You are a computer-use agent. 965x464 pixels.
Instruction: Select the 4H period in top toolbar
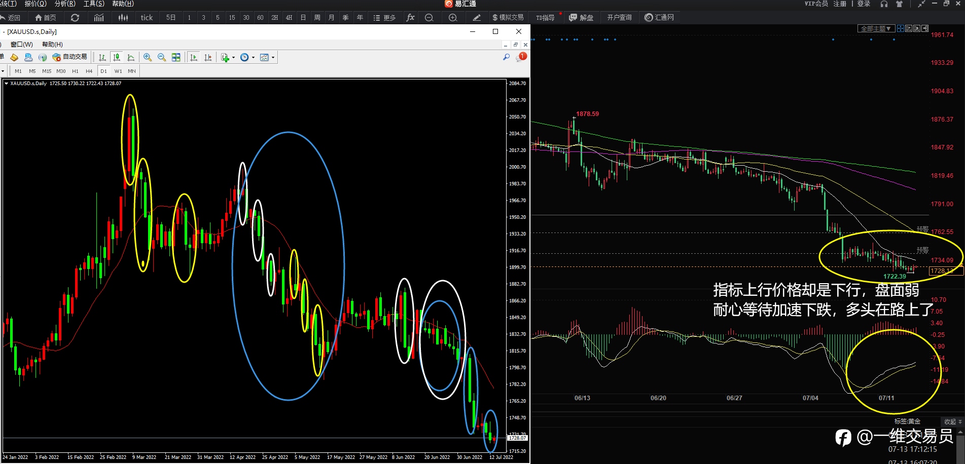(x=289, y=18)
